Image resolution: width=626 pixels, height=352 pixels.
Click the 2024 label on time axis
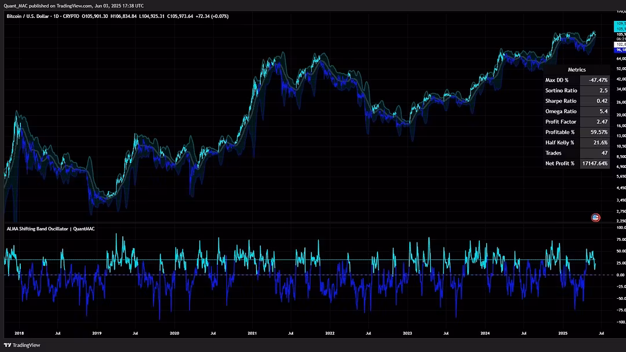485,333
